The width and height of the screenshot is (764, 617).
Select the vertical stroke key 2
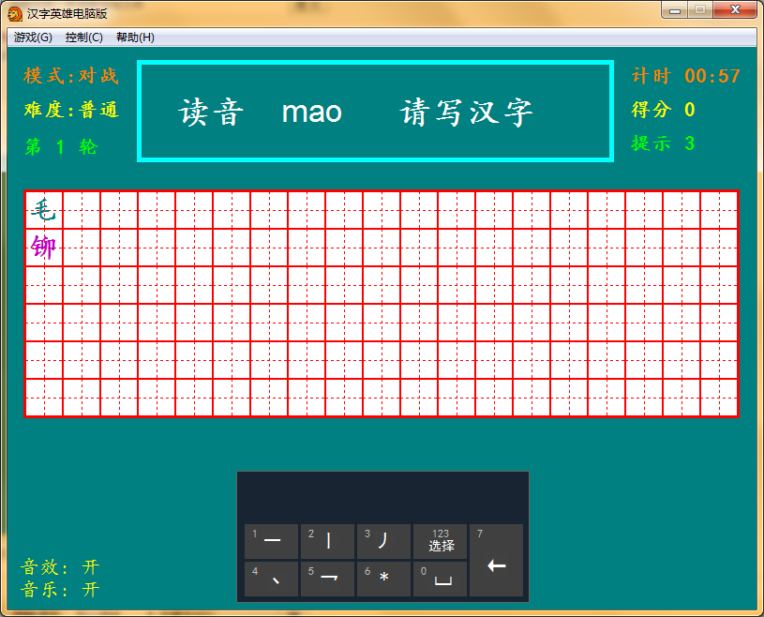coord(327,541)
